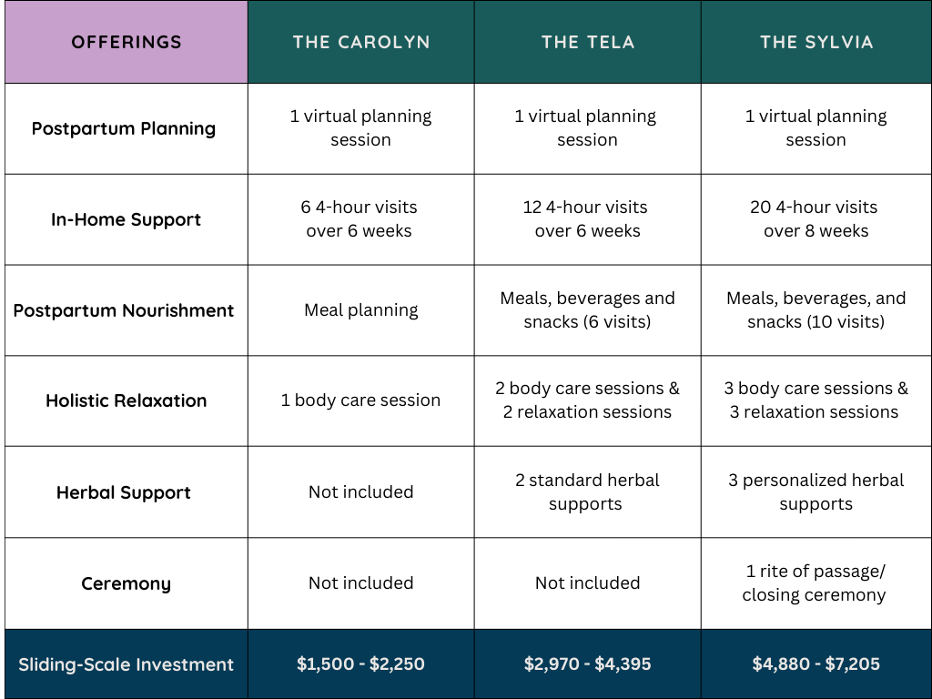Click the '12 4-hour visits over 6 weeks' cell
932x699 pixels.
587,219
